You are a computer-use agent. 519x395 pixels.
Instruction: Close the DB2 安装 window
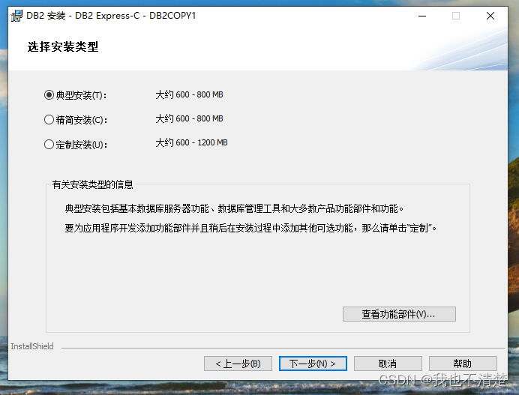point(490,16)
